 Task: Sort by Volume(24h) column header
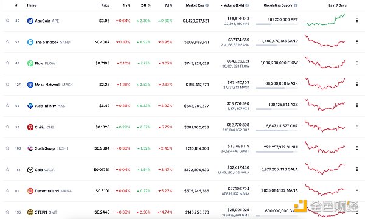234,5
